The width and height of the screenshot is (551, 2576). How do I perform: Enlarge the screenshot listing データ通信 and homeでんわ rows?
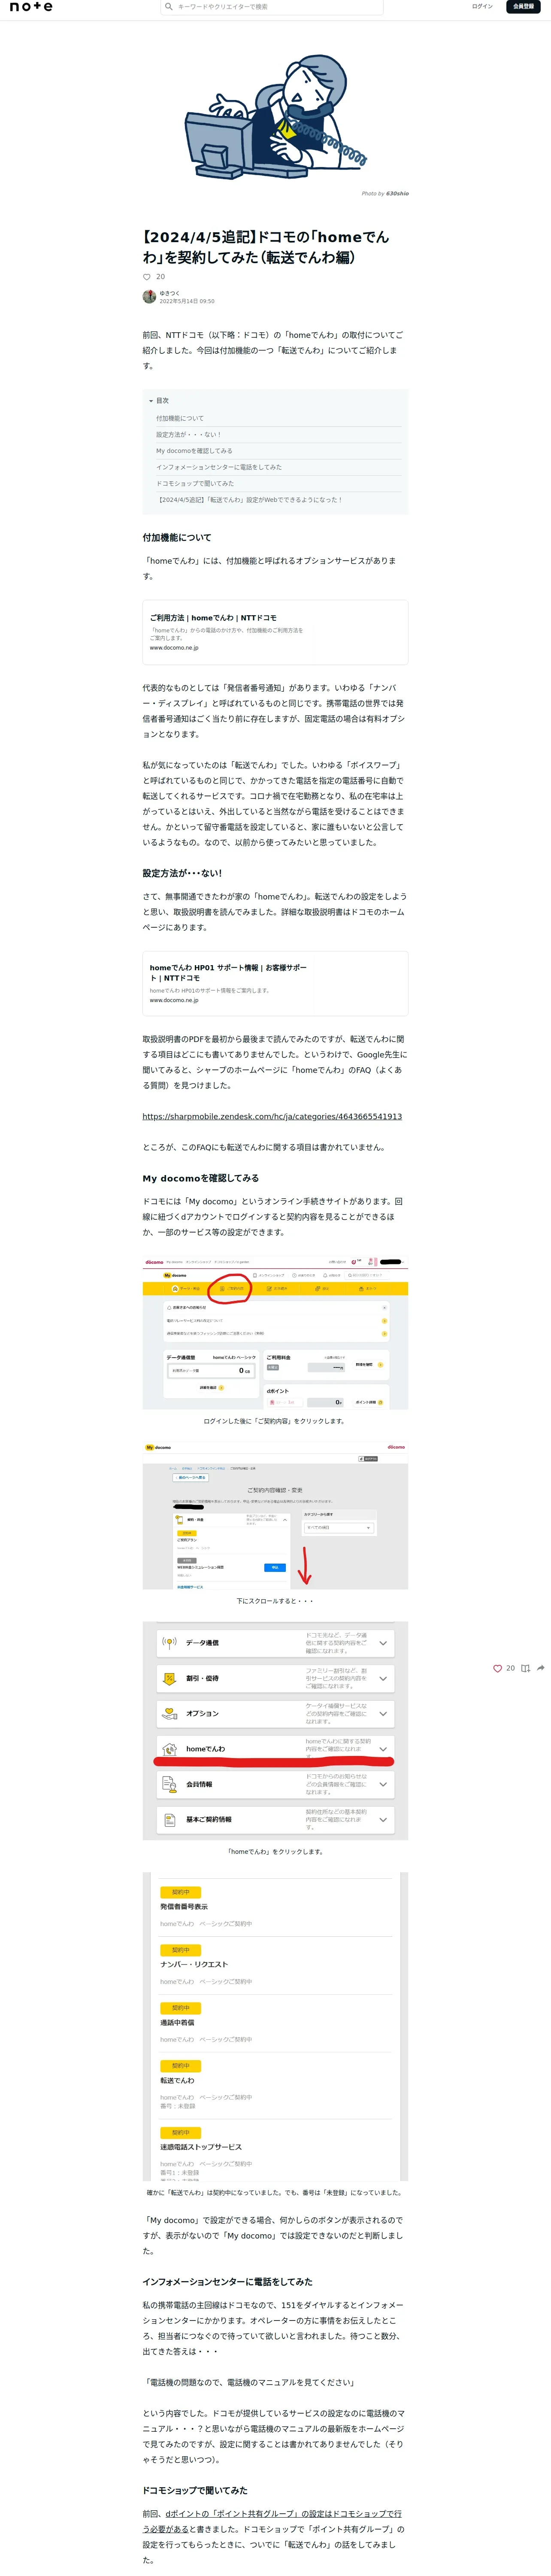click(275, 1732)
